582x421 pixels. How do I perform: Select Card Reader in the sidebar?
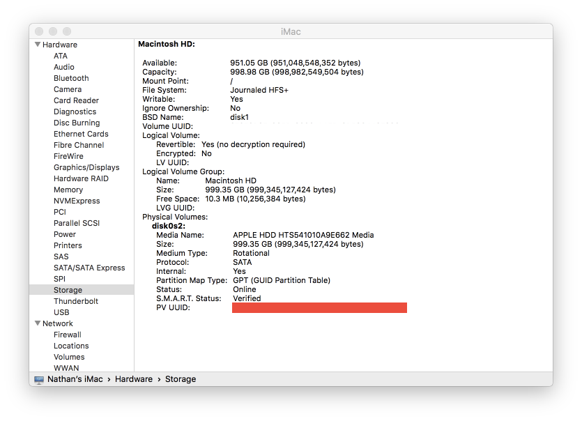click(76, 100)
